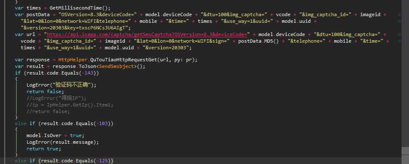Click the ToJson method call
The image size is (409, 164).
(x=87, y=67)
